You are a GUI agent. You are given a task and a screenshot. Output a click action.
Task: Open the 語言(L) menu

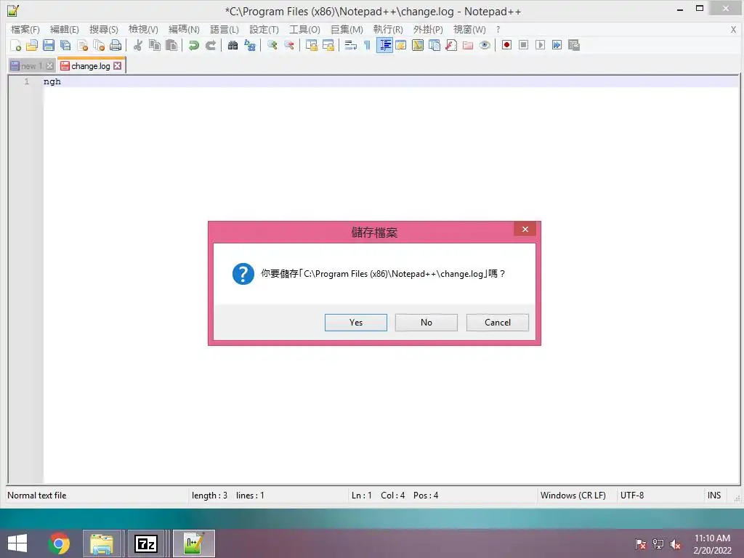pos(225,29)
